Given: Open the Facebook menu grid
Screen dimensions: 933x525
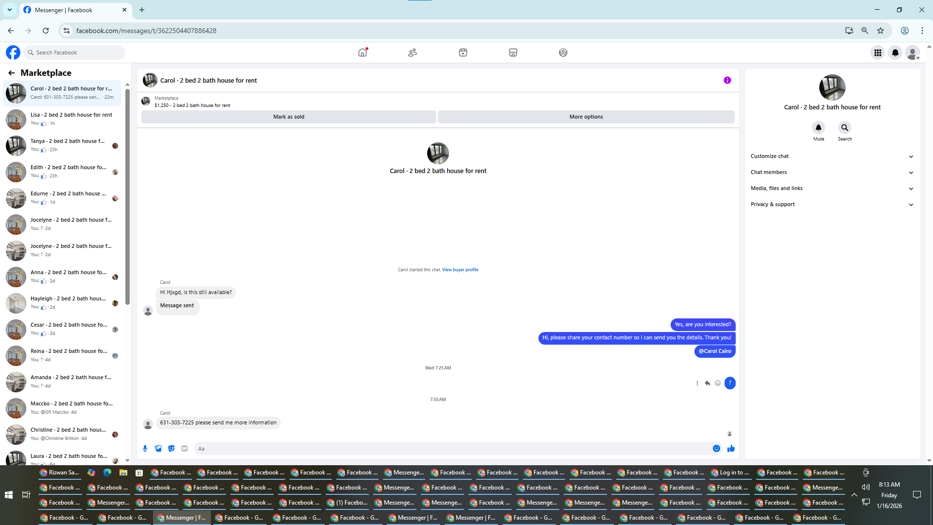Looking at the screenshot, I should coord(878,52).
